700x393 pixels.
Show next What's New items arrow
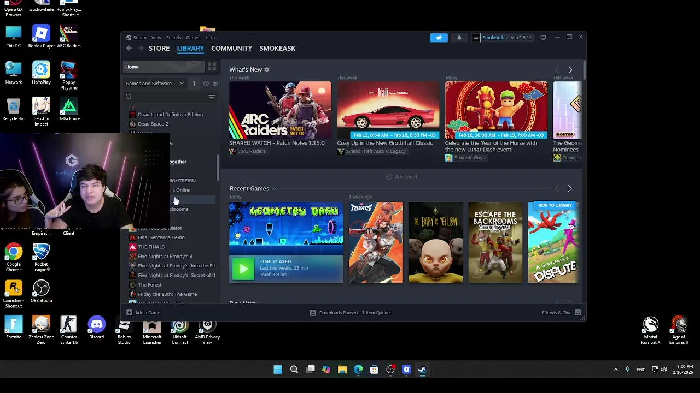coord(570,70)
